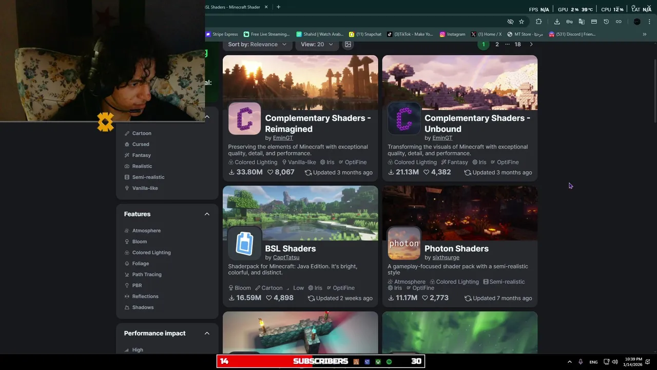Click the bookmark star in address bar

point(521,22)
